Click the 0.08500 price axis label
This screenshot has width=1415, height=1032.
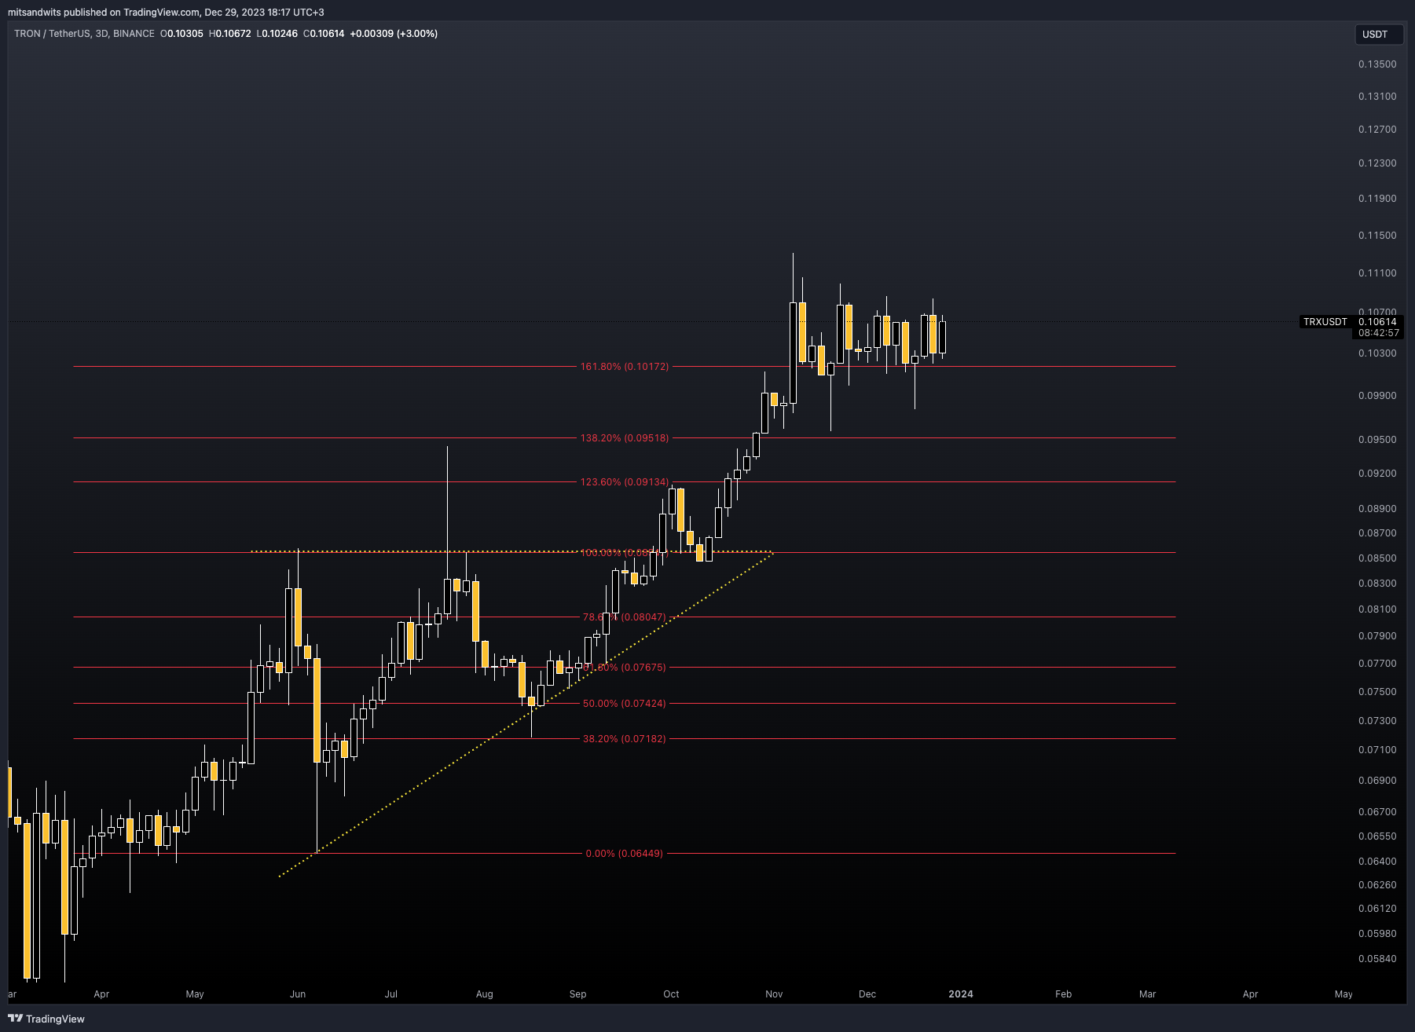tap(1377, 558)
